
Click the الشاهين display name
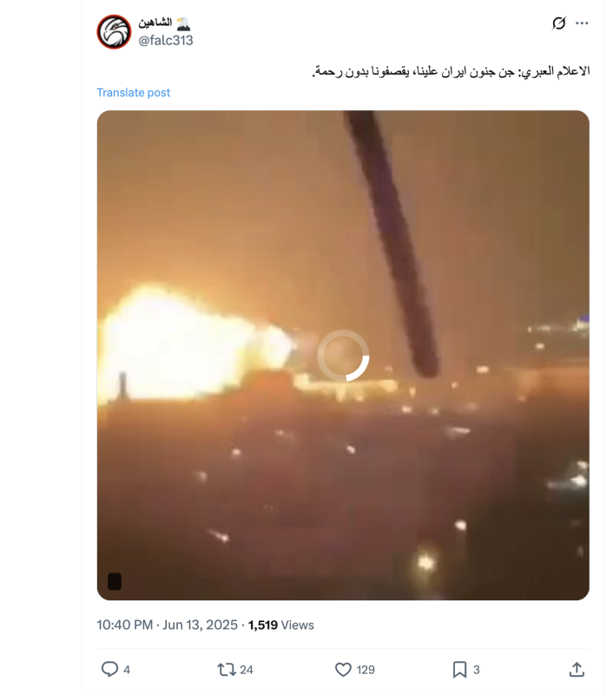click(x=155, y=23)
